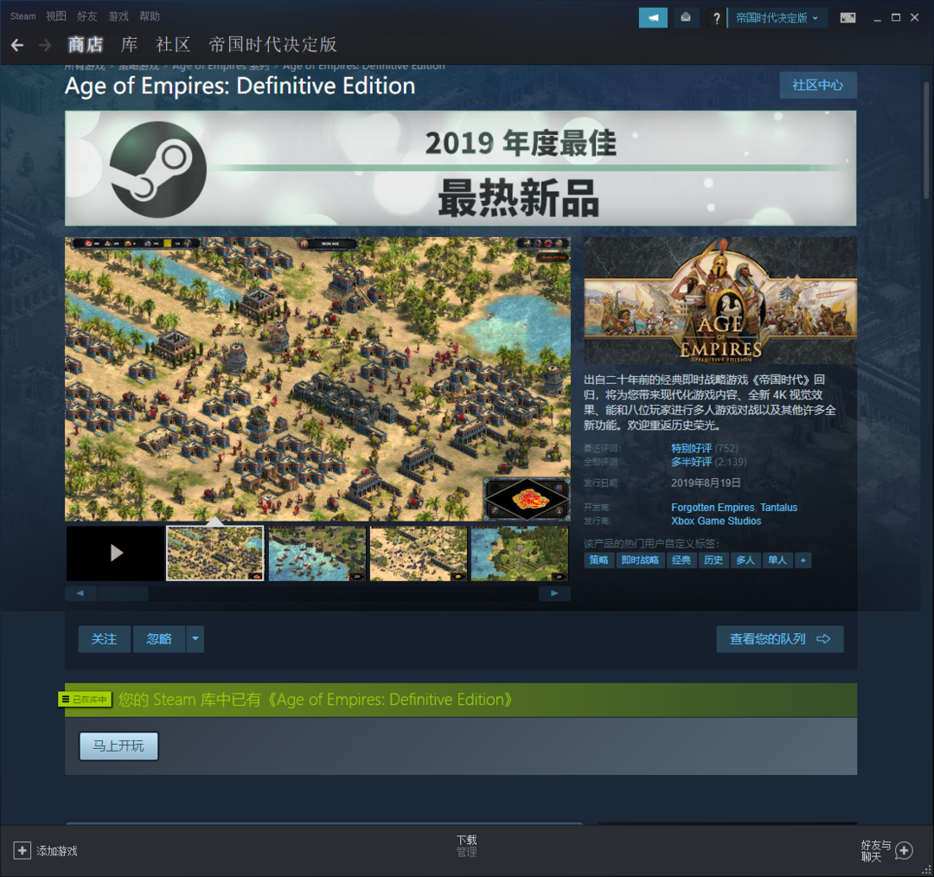Toggle the 关注 follow button
The height and width of the screenshot is (877, 934).
(x=104, y=639)
